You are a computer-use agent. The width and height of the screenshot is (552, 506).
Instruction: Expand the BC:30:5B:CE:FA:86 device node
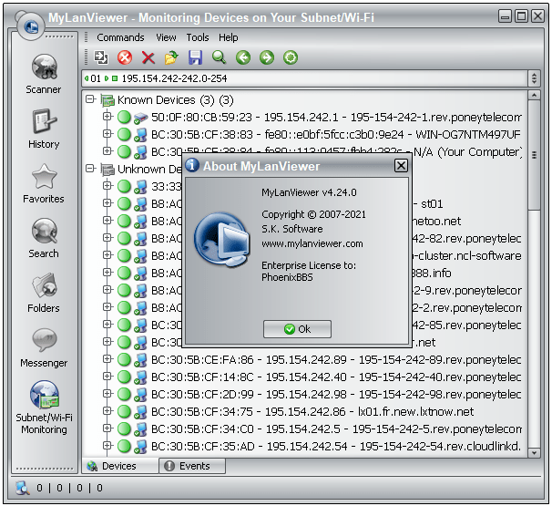pyautogui.click(x=107, y=359)
